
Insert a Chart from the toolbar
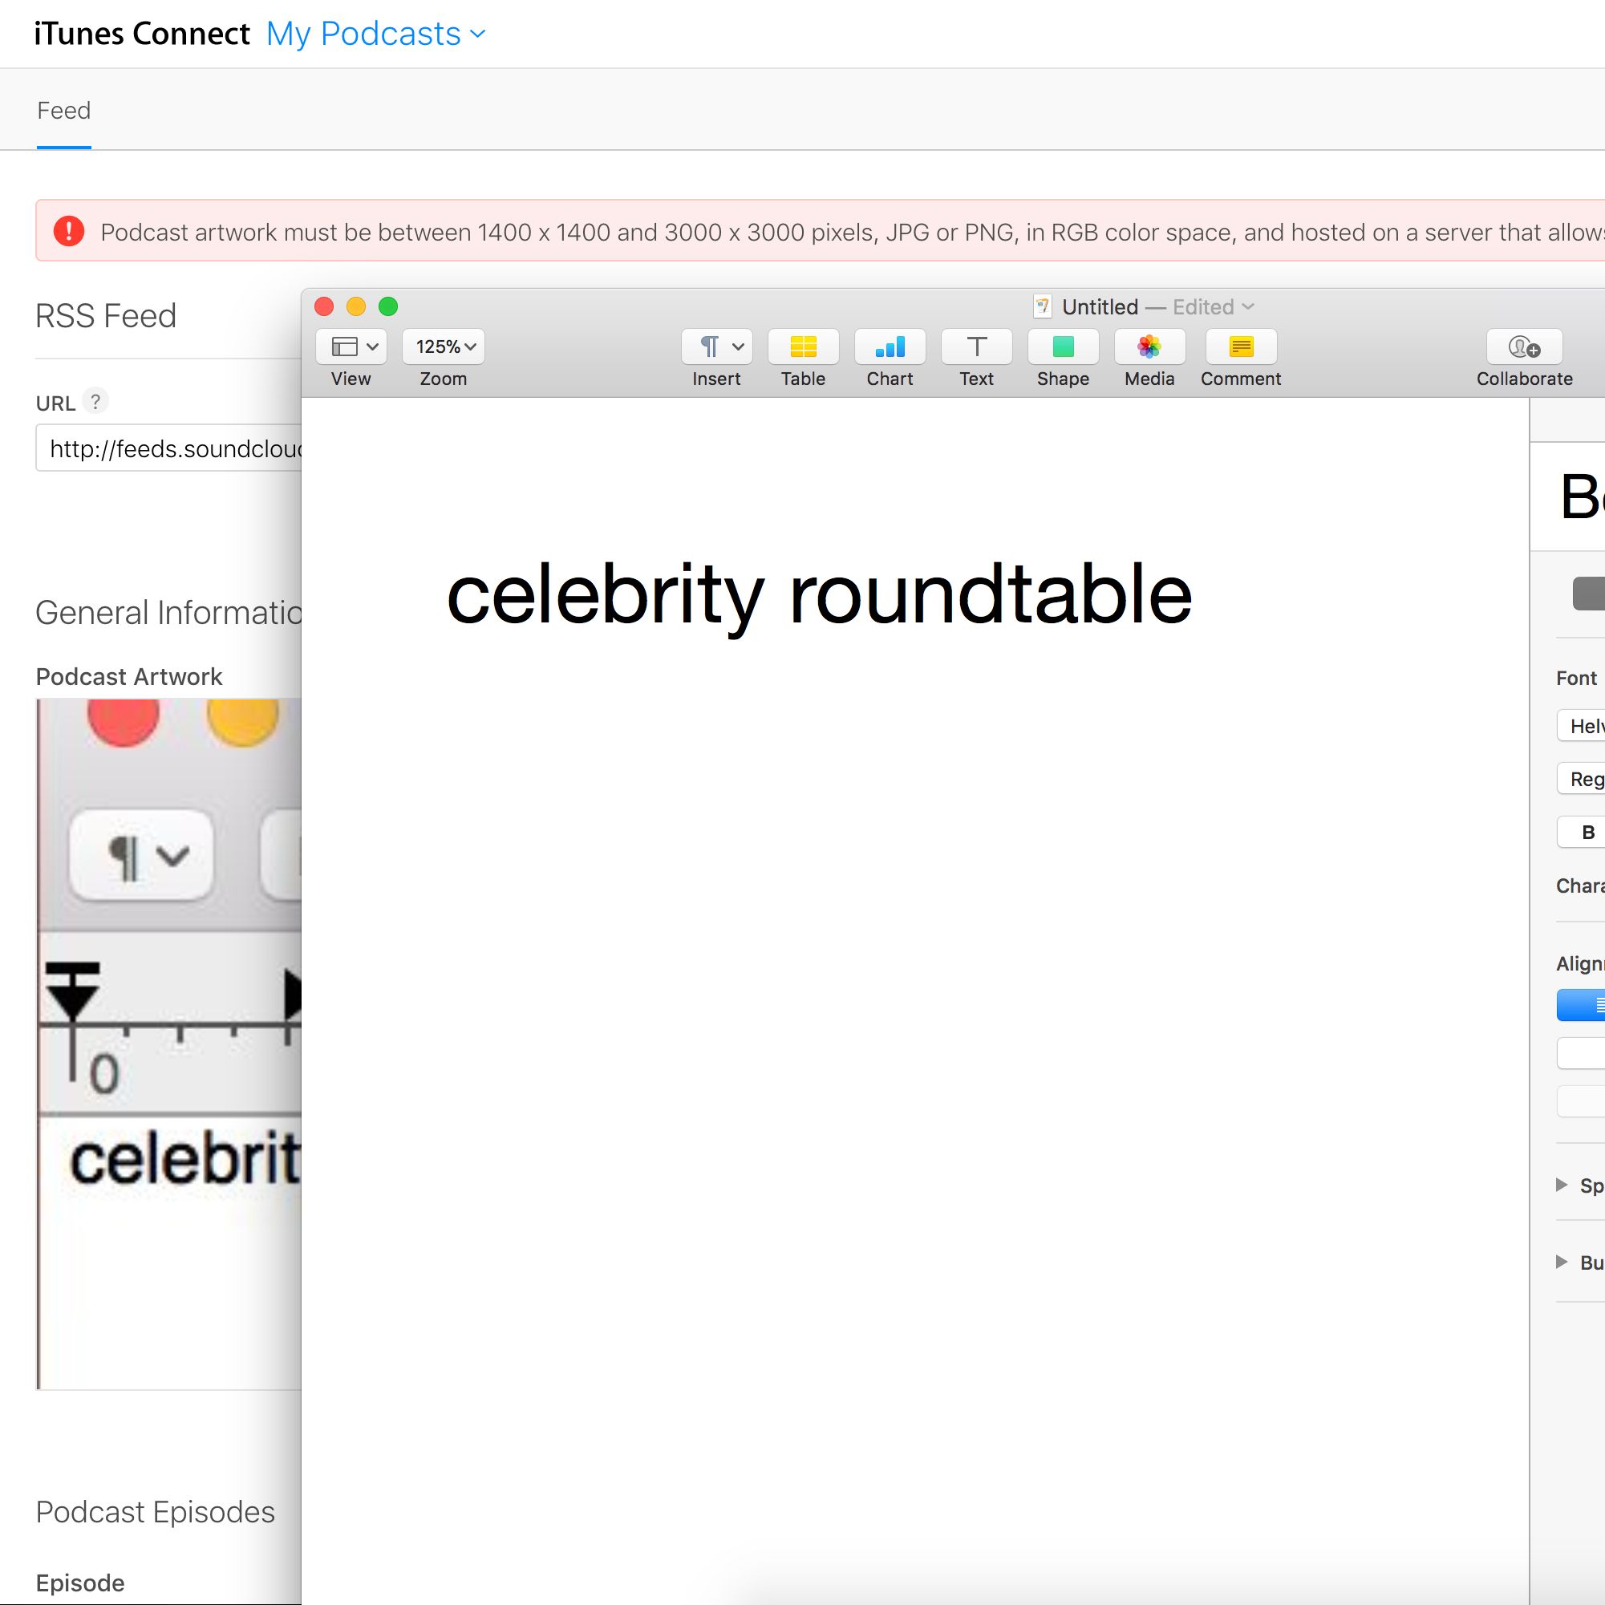[x=890, y=347]
